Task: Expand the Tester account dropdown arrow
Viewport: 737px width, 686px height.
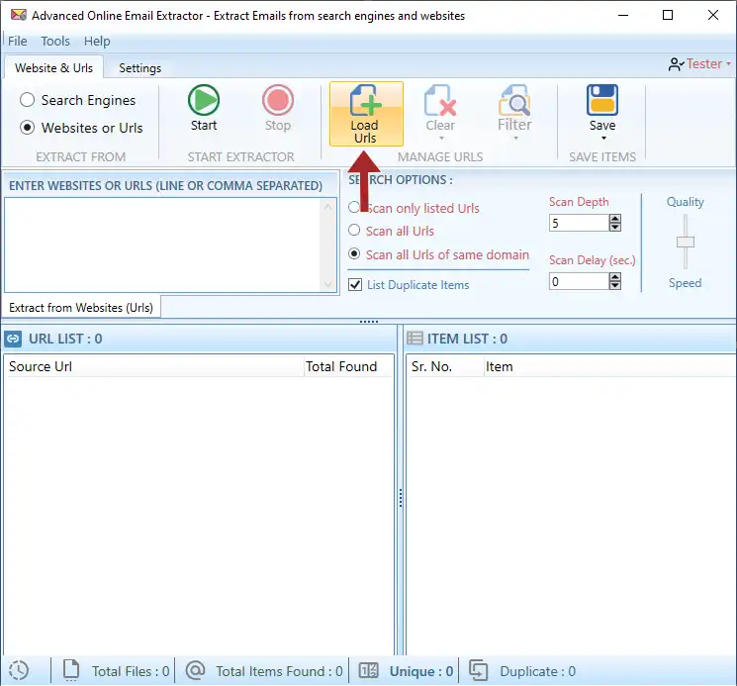Action: 728,63
